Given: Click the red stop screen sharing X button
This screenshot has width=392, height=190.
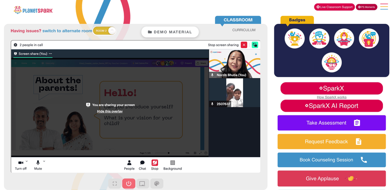Looking at the screenshot, I should pos(244,45).
